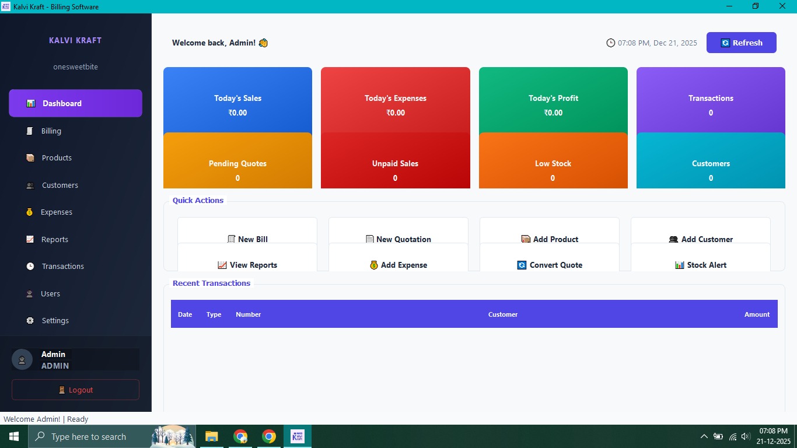Select the New Bill quick action
The image size is (797, 448).
pos(247,239)
